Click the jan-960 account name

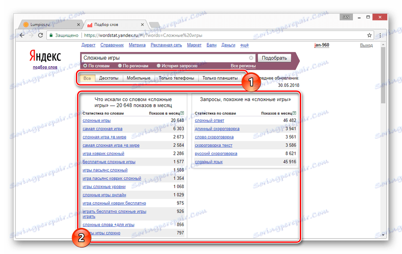point(322,45)
